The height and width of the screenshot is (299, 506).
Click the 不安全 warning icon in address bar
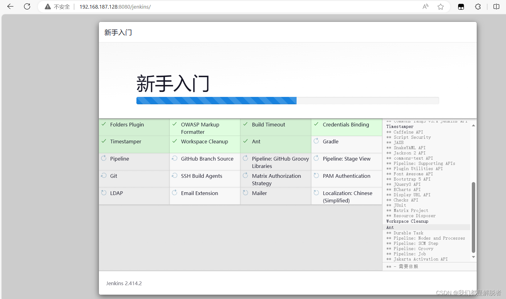[x=47, y=6]
